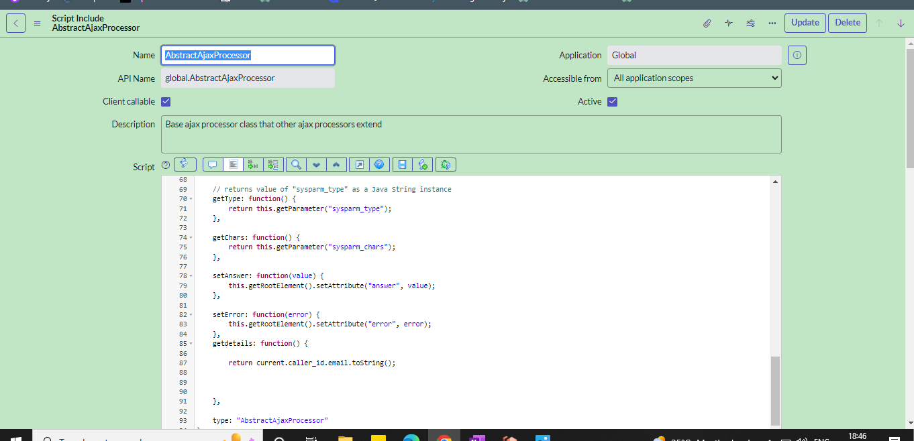This screenshot has width=914, height=441.
Task: Click into the Name input field
Action: [248, 55]
